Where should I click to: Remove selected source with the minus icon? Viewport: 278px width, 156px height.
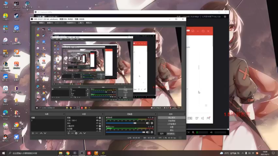(72, 133)
